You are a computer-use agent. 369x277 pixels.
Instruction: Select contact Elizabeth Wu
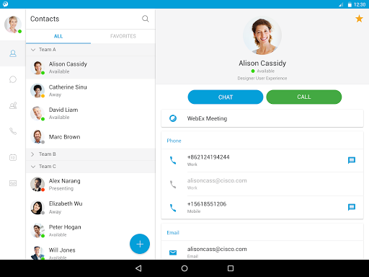tap(91, 207)
